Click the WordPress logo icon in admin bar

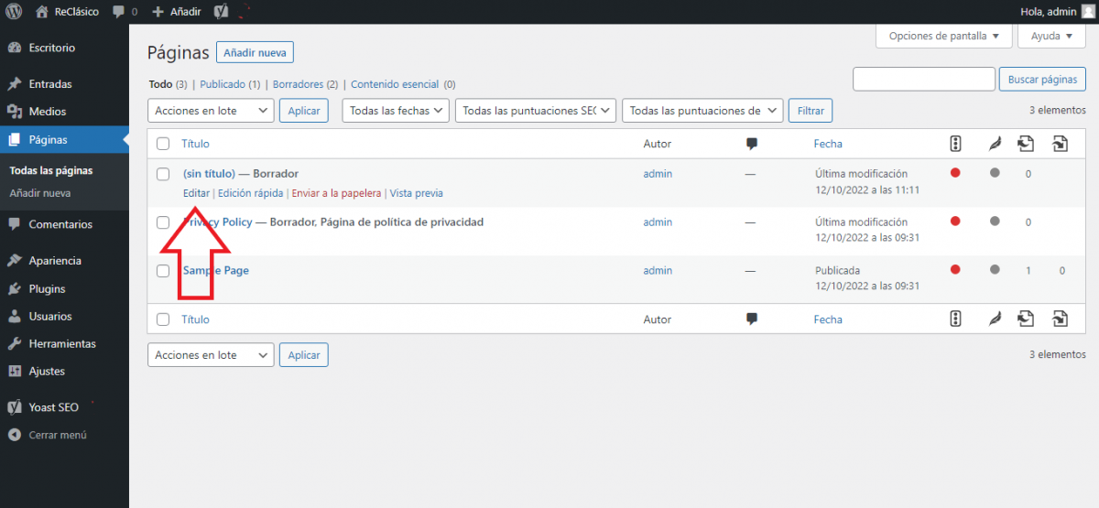[14, 12]
